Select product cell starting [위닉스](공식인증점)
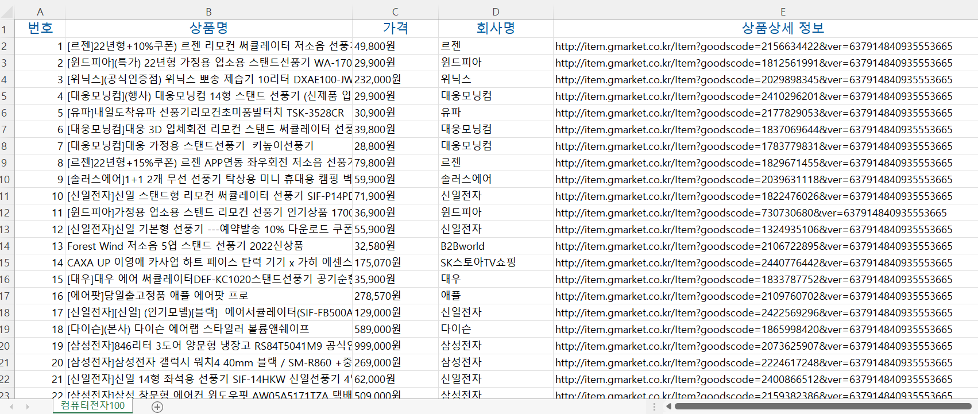Image resolution: width=978 pixels, height=414 pixels. (208, 79)
